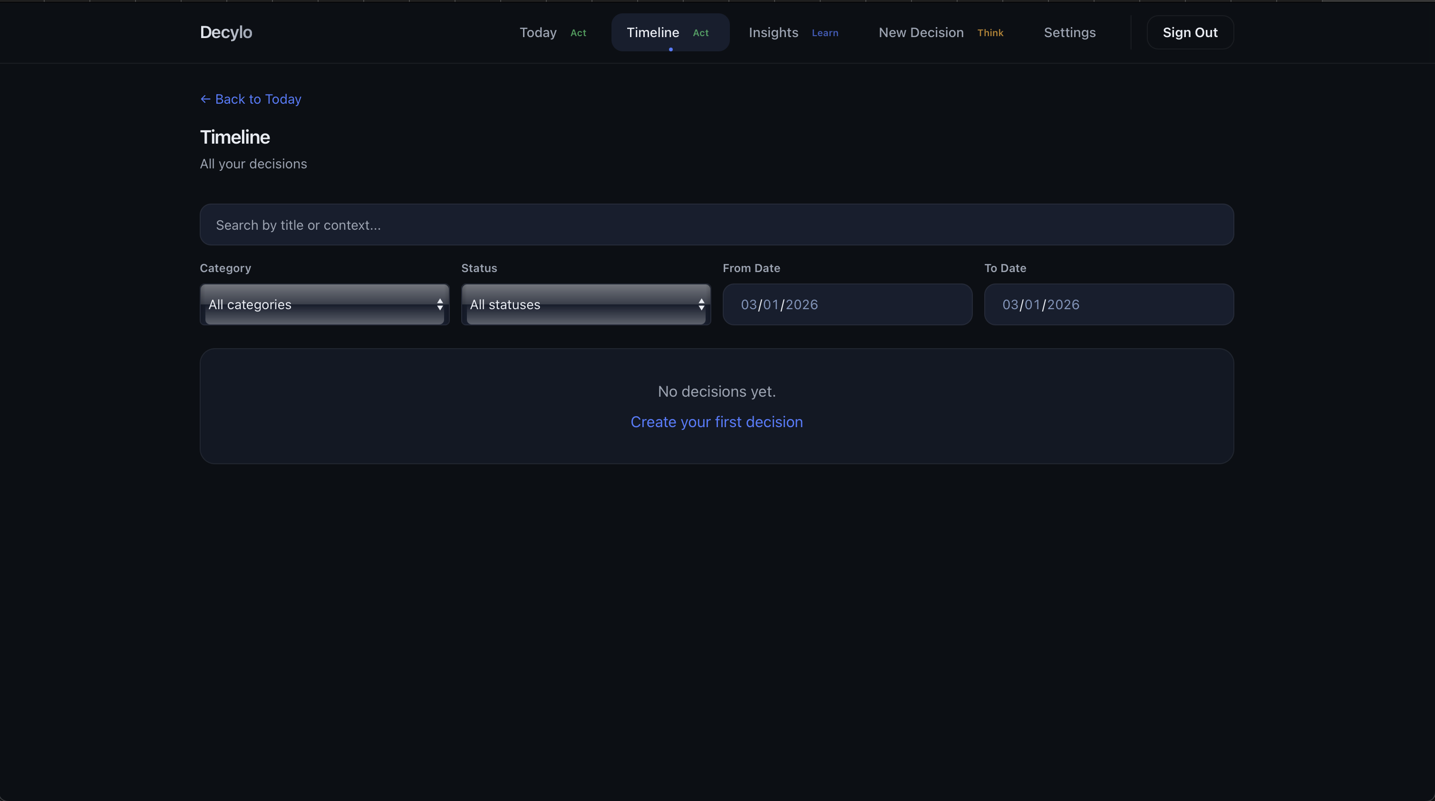The image size is (1435, 801).
Task: Open the New Decision tab
Action: coord(941,32)
